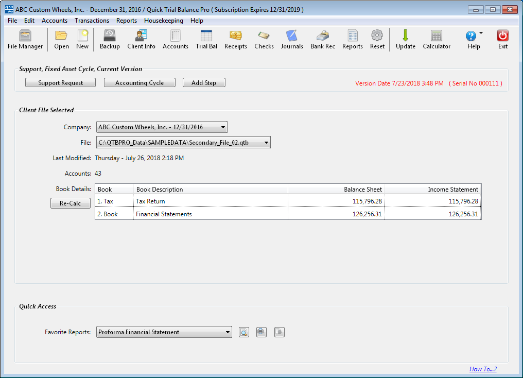Preview the favorite report with magnifier icon
This screenshot has height=378, width=523.
coord(244,332)
